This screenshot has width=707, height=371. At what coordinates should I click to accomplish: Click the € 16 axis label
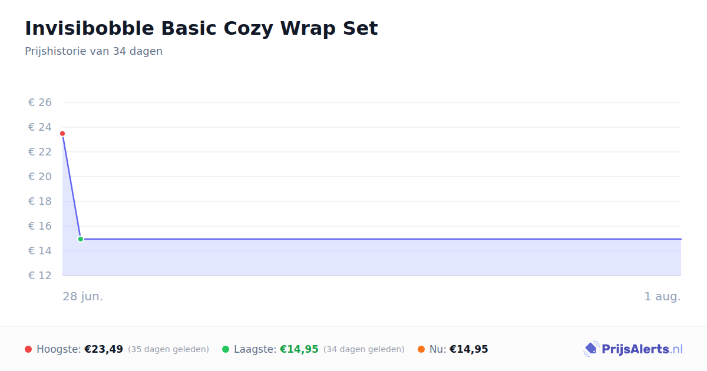click(40, 226)
